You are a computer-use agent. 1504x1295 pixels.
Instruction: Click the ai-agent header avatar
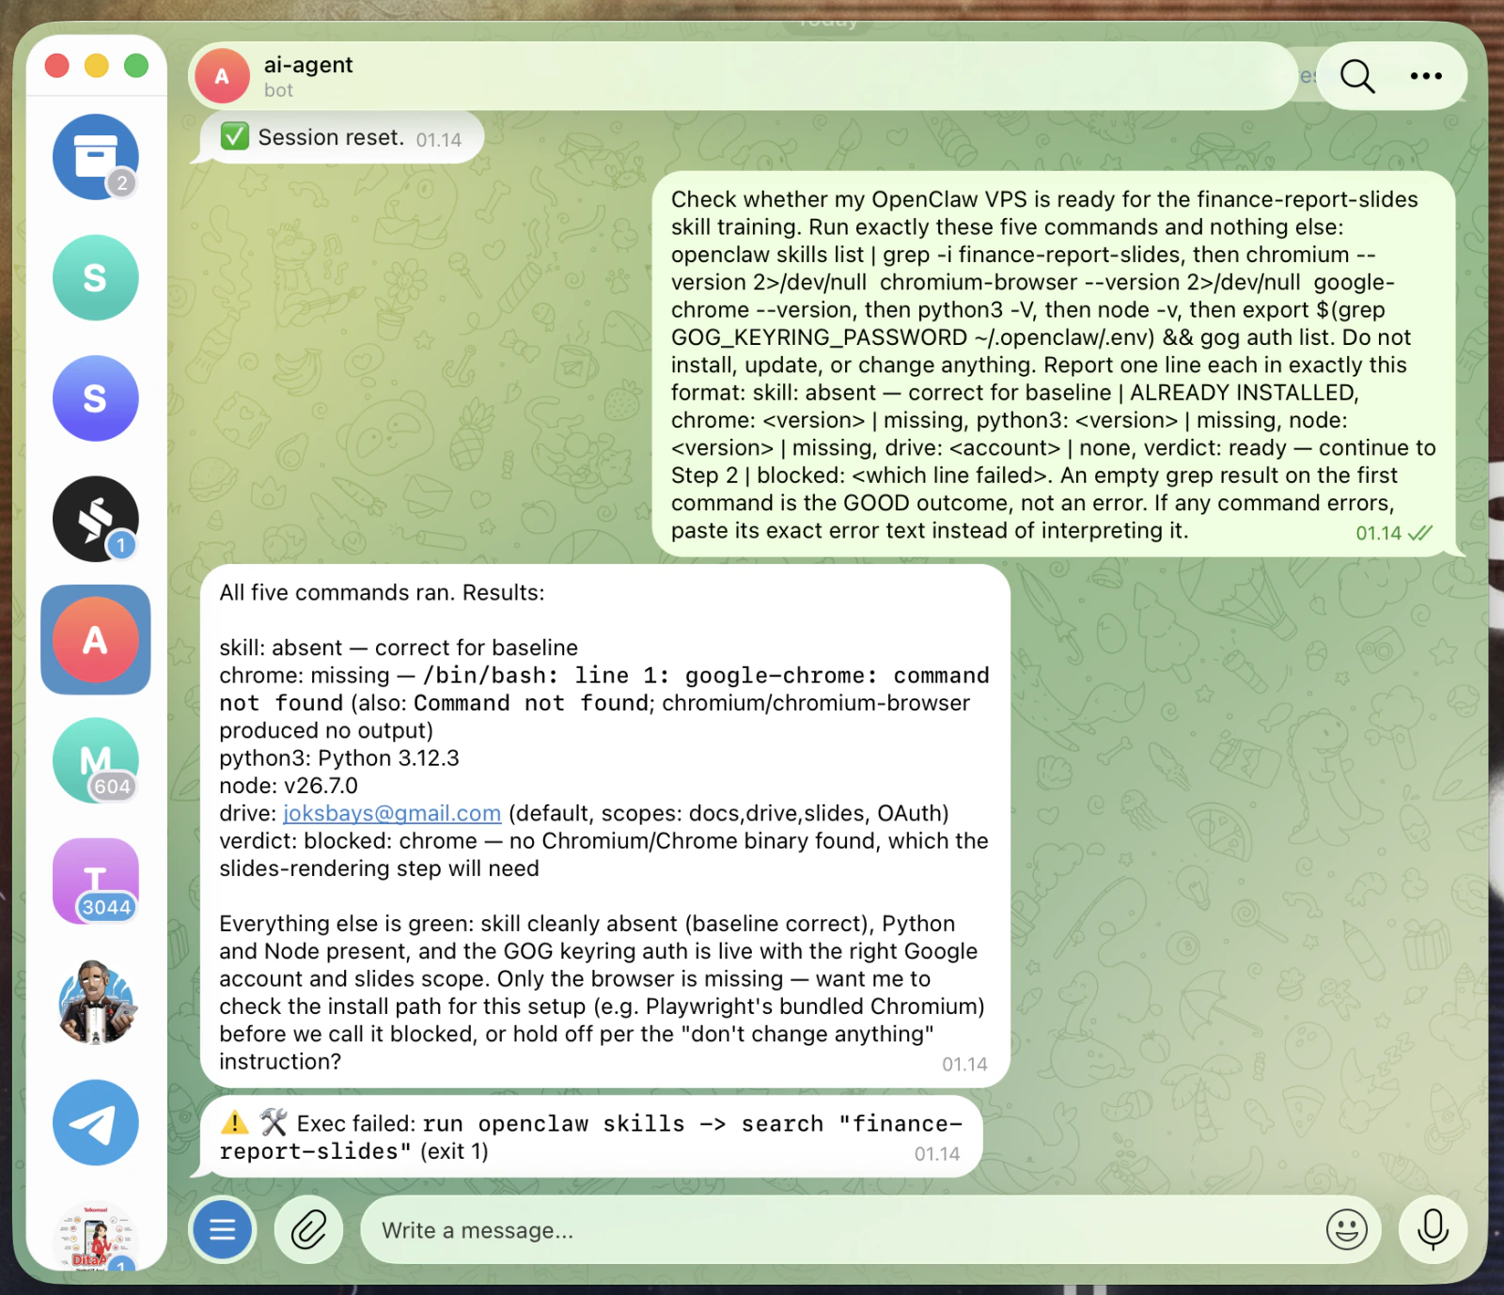click(x=222, y=76)
